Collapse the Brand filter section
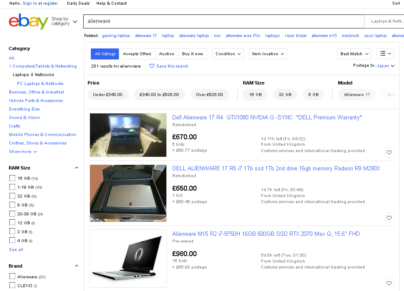The width and height of the screenshot is (404, 291). click(x=76, y=266)
